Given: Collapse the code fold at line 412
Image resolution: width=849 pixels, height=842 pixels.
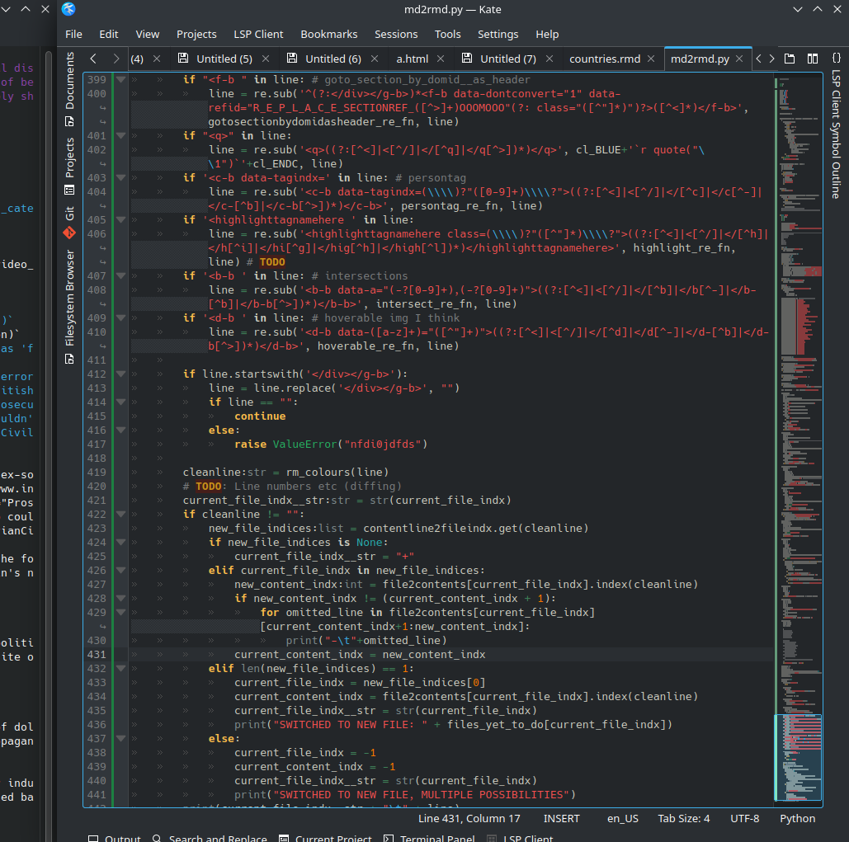Looking at the screenshot, I should point(121,374).
